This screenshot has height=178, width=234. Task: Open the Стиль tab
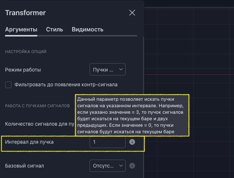[55, 30]
